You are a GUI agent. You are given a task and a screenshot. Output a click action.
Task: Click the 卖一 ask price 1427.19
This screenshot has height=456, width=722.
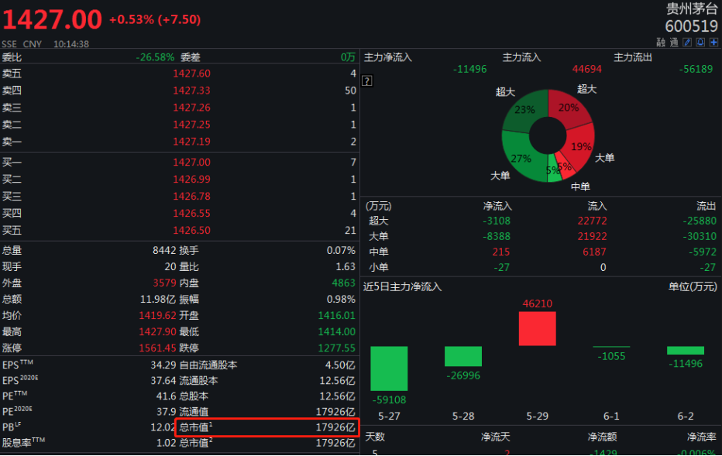(191, 141)
